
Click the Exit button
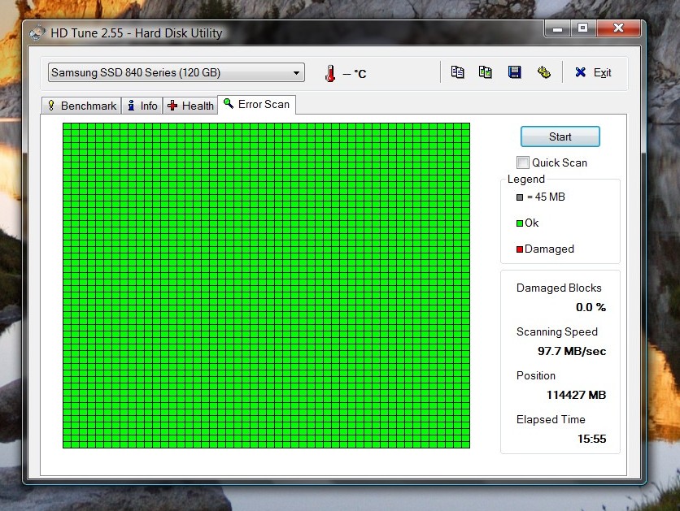coord(593,72)
